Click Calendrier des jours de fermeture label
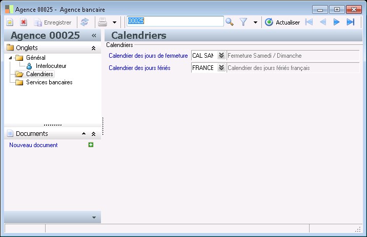The height and width of the screenshot is (237, 367). pyautogui.click(x=148, y=56)
